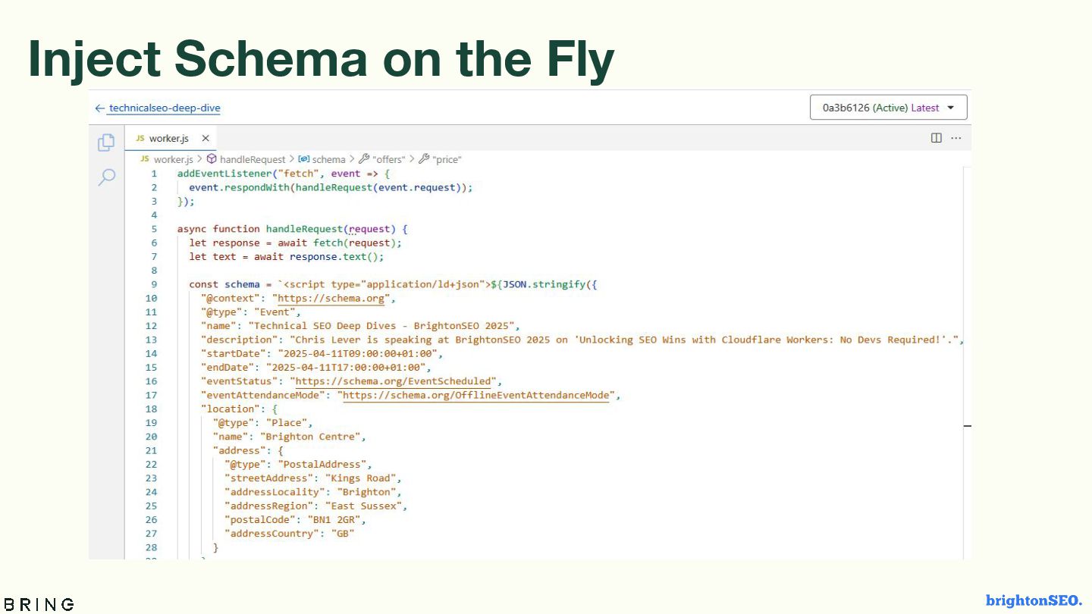
Task: Click the split editor icon
Action: (x=937, y=138)
